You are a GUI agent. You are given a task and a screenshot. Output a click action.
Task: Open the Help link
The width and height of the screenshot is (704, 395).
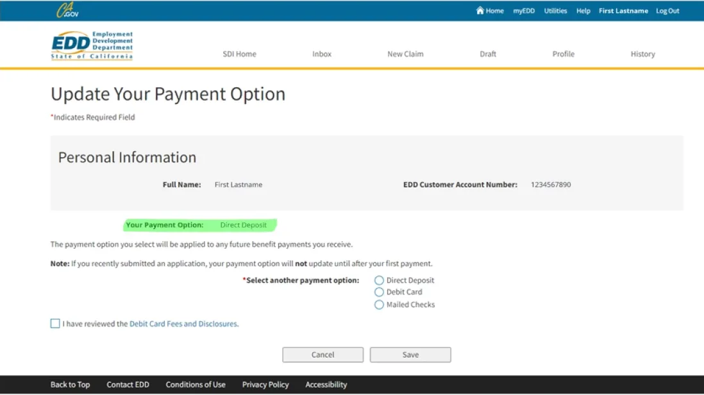(x=583, y=11)
